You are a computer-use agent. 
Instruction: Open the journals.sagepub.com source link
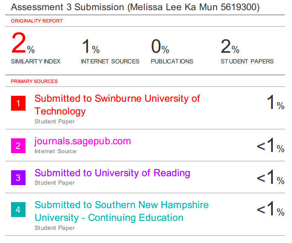[83, 141]
